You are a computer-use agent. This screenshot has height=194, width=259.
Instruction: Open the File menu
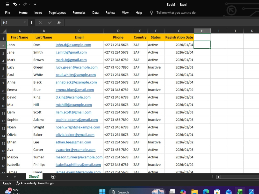point(8,13)
